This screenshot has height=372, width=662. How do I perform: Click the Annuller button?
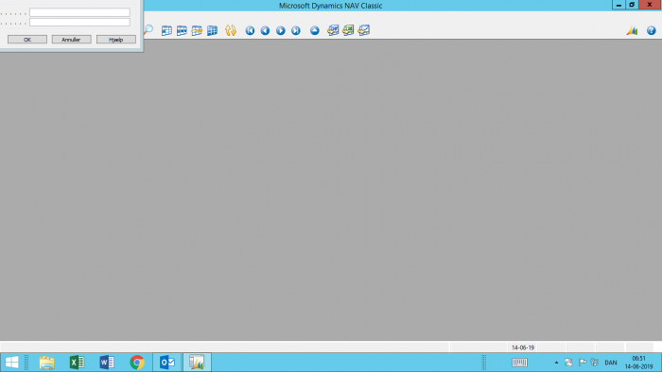point(71,39)
